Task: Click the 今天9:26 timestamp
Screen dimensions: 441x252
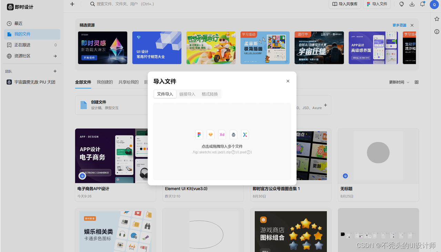Action: point(84,196)
